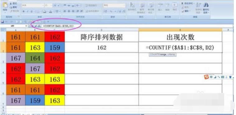Select cell C7 containing 163

[x=54, y=100]
